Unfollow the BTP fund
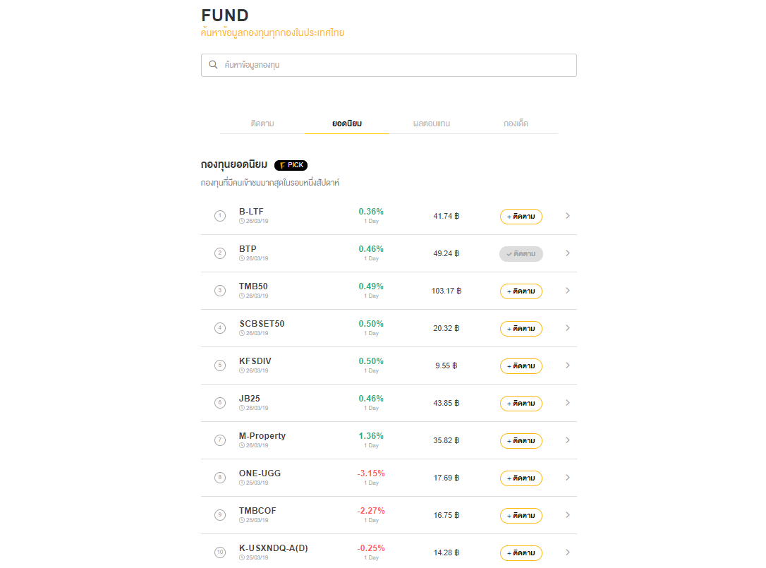This screenshot has height=568, width=766. pyautogui.click(x=521, y=254)
